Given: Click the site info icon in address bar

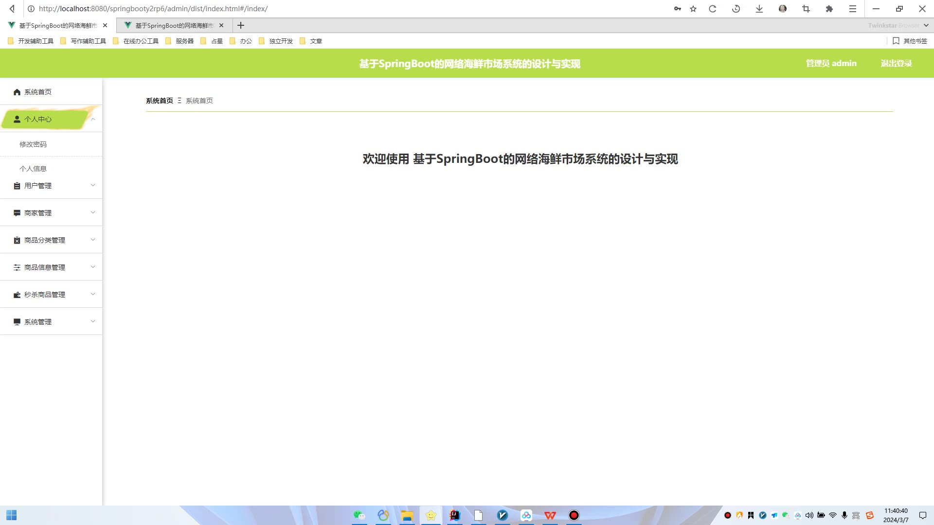Looking at the screenshot, I should click(31, 9).
